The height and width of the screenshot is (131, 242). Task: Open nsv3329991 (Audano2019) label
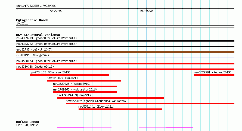point(213,72)
